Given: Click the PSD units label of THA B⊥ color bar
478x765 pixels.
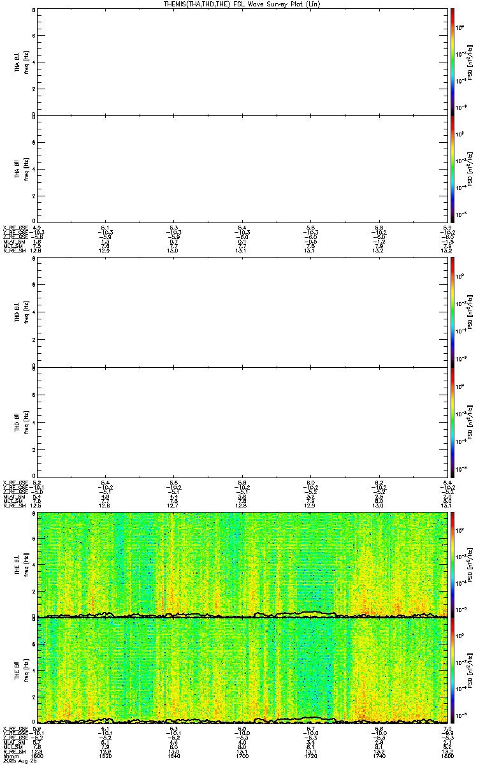Looking at the screenshot, I should pos(470,62).
